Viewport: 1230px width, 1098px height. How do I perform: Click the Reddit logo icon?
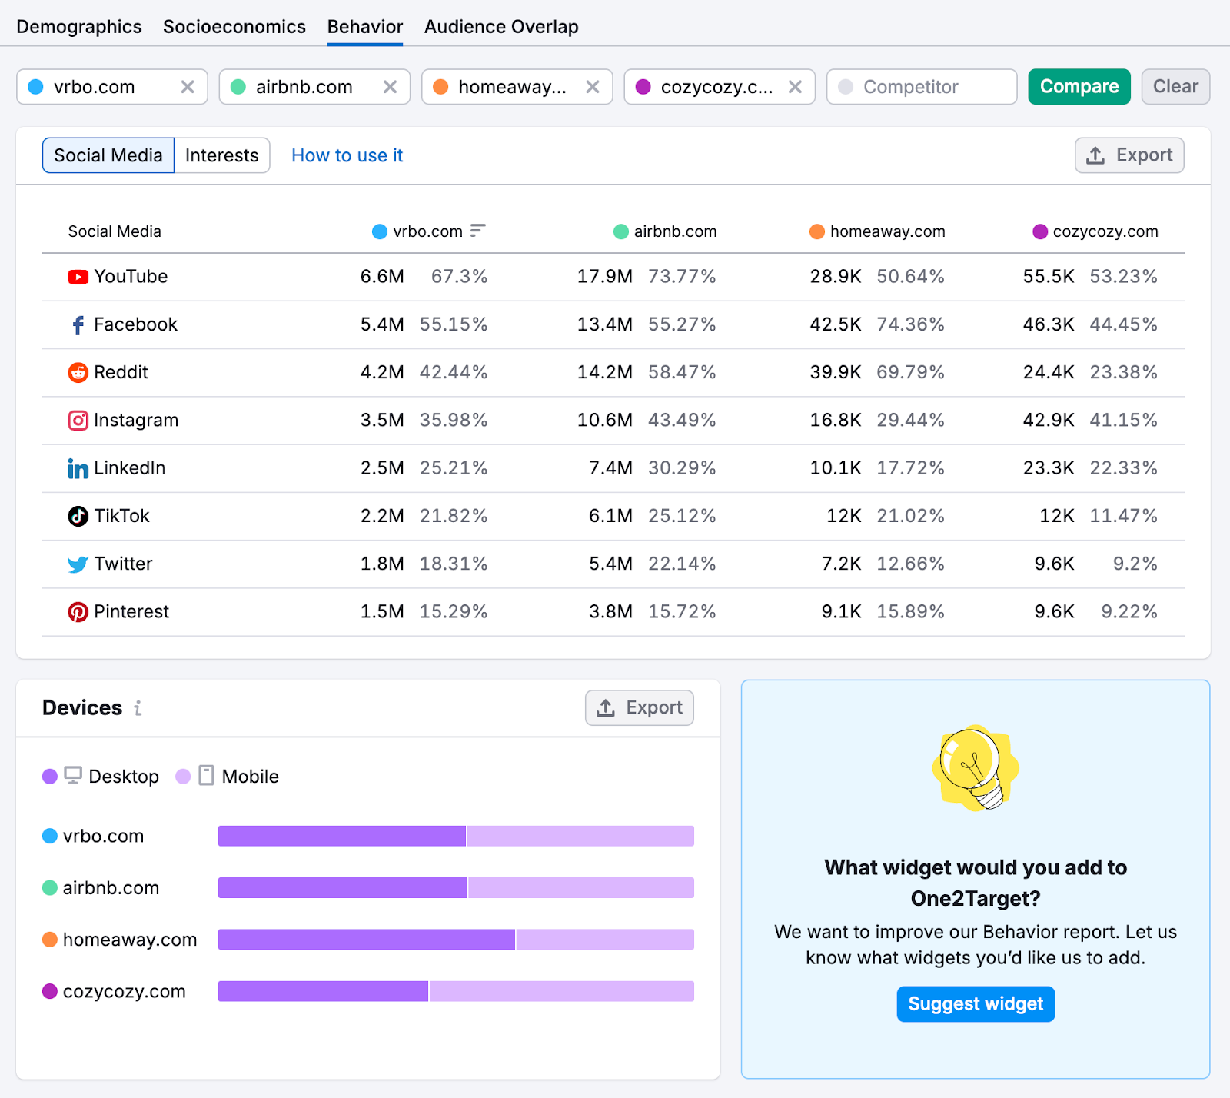point(78,373)
